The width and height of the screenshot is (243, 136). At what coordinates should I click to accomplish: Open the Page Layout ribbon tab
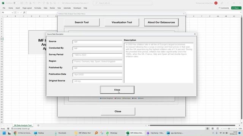click(x=27, y=8)
